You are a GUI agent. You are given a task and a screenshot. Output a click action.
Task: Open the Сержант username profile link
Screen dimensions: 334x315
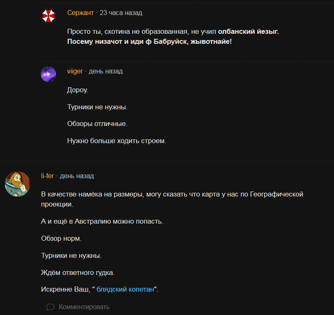click(81, 13)
